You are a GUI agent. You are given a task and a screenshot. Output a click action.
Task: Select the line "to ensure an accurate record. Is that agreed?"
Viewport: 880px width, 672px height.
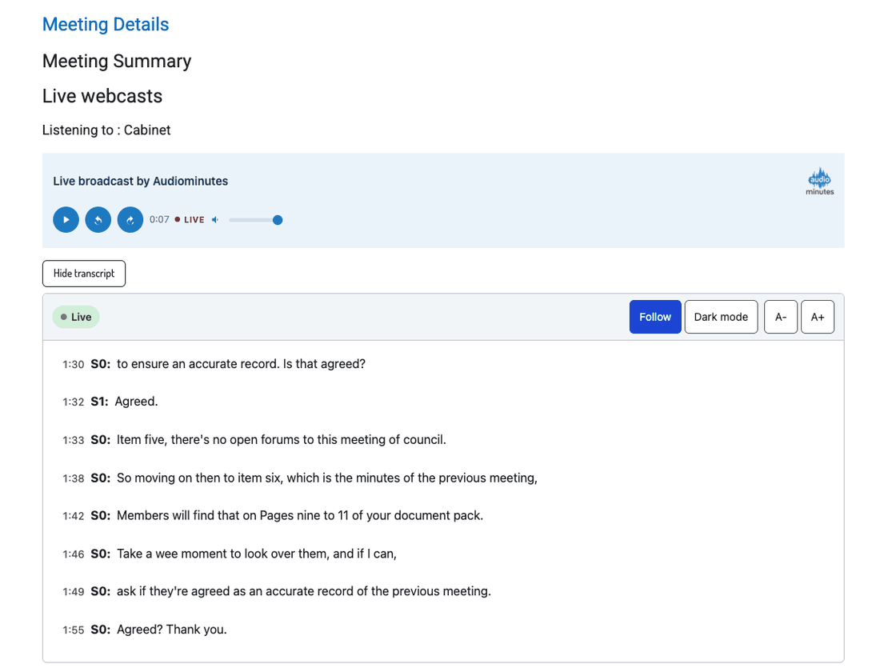(x=241, y=364)
